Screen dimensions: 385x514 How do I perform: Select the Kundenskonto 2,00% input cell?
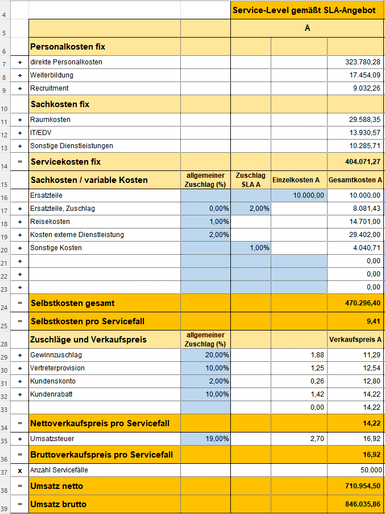coord(205,381)
